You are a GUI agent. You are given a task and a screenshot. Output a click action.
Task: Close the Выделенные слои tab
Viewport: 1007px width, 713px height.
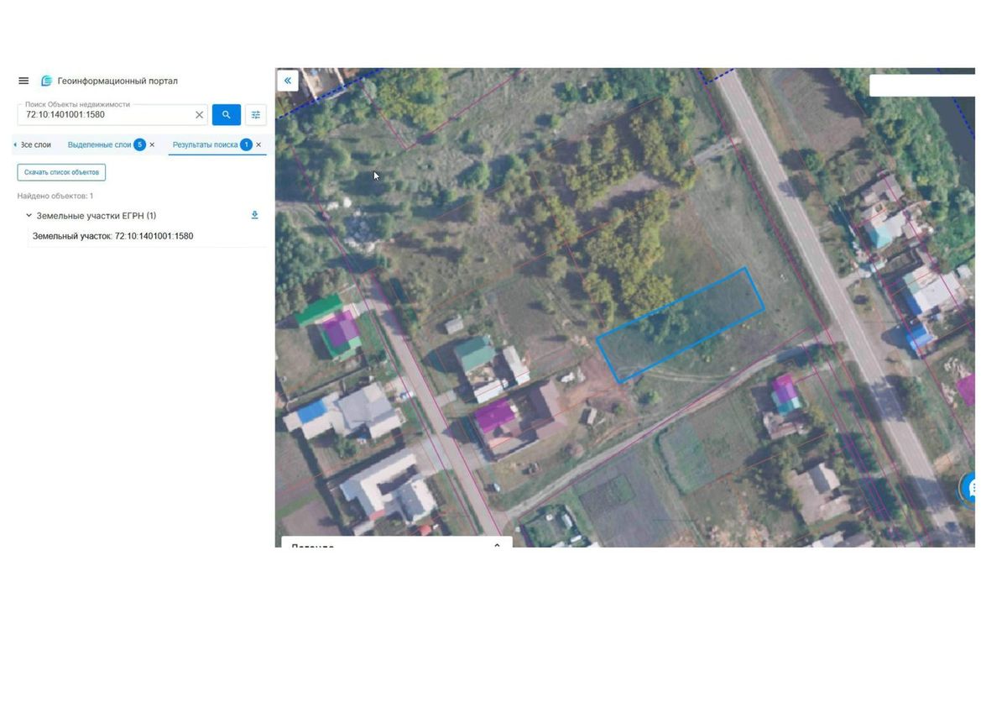click(x=152, y=144)
